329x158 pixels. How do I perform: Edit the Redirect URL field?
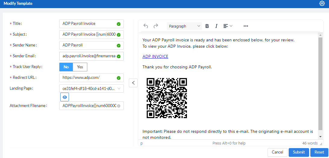[92, 78]
